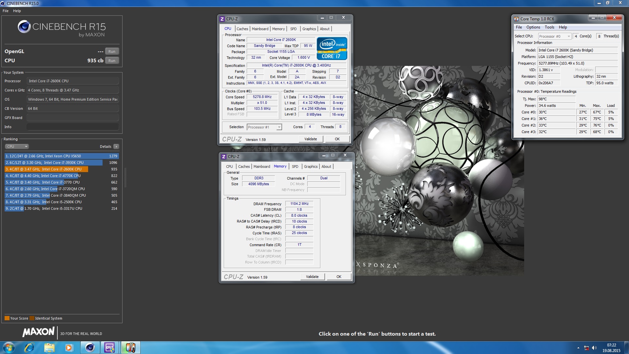Select ranking entry Core i7-3840QM CPU
This screenshot has height=354, width=629.
(x=62, y=195)
